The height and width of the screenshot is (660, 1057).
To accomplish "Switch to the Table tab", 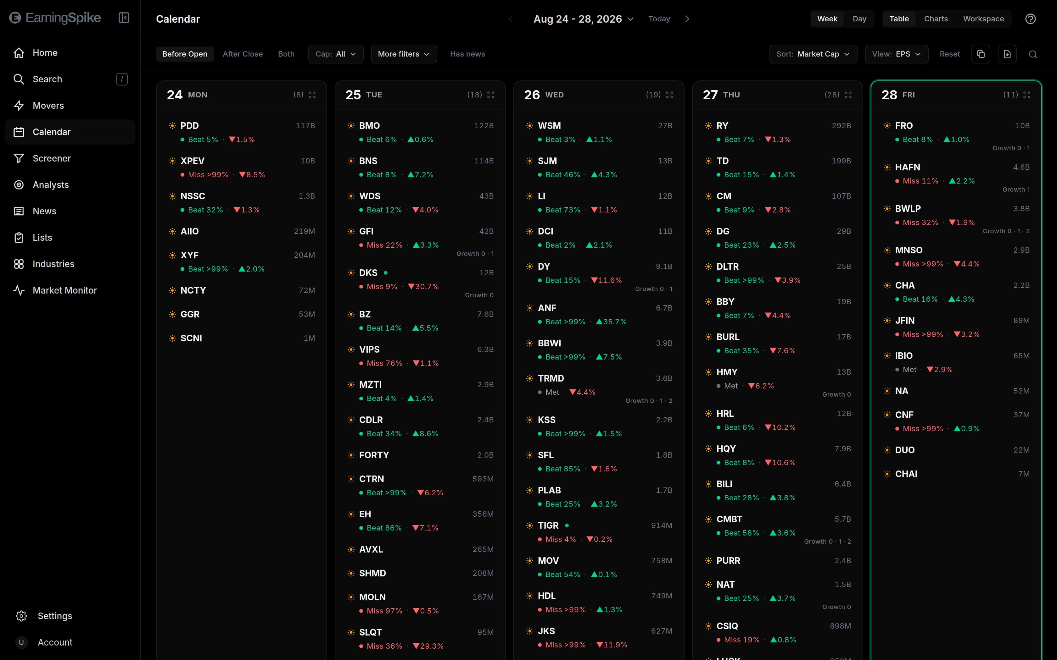I will (899, 19).
